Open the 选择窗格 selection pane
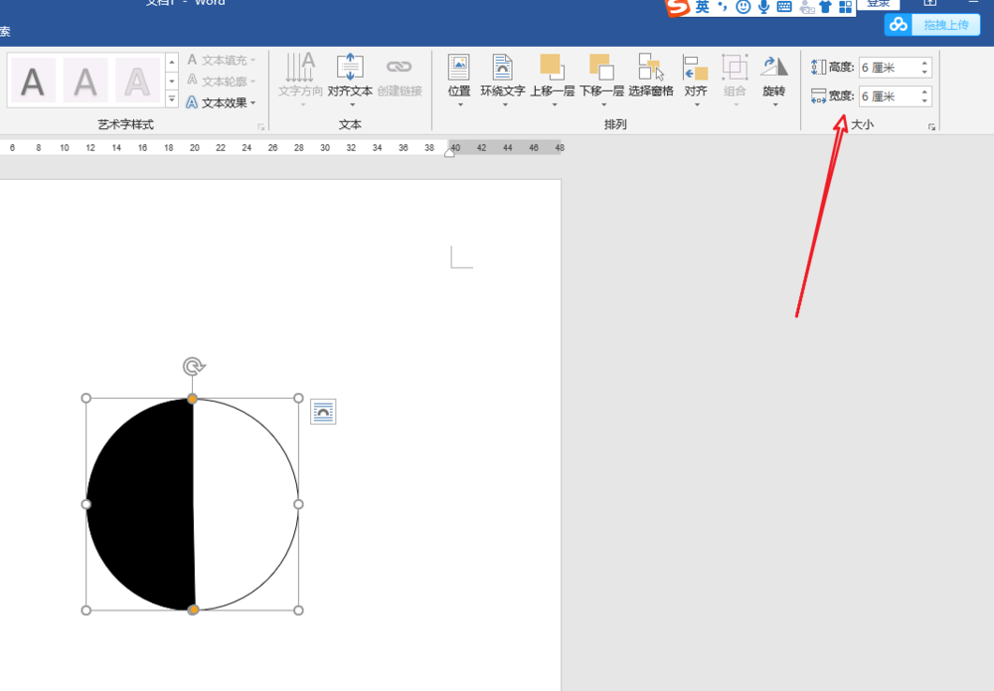The image size is (994, 691). click(x=650, y=79)
